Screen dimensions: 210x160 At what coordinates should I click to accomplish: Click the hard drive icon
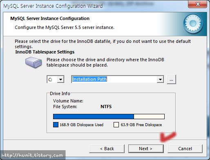click(x=34, y=62)
